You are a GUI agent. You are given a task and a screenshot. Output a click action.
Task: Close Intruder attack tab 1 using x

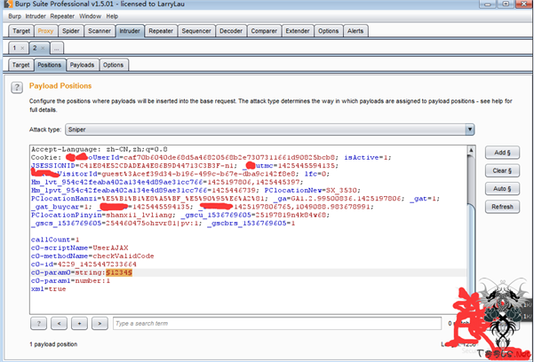(23, 47)
